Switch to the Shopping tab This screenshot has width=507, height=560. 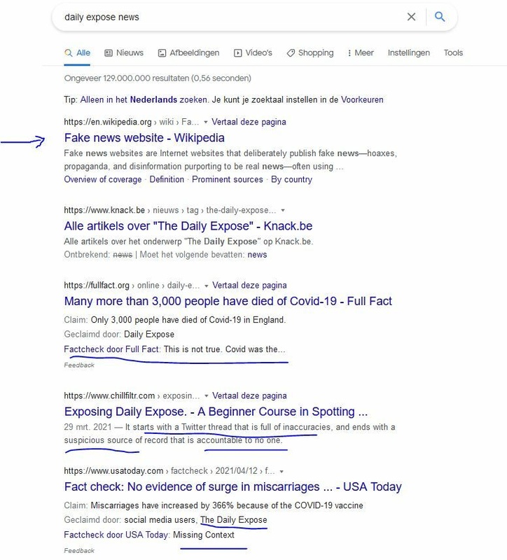tap(310, 53)
